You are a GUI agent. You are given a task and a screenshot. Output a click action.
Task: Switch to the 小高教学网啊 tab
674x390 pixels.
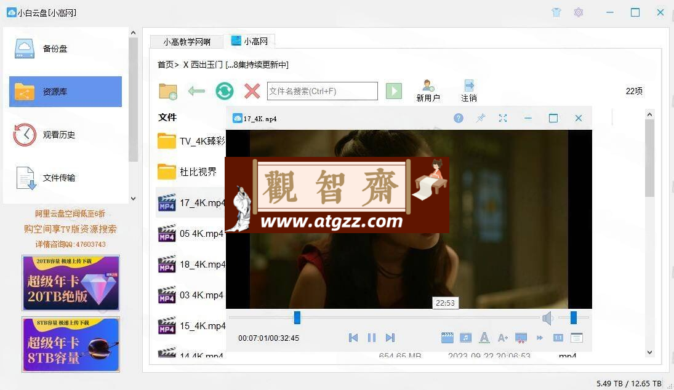point(187,42)
